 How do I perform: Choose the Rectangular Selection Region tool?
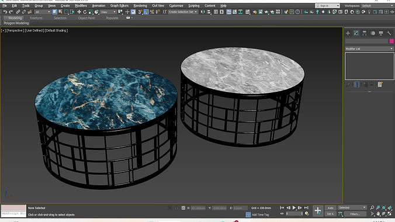click(67, 12)
